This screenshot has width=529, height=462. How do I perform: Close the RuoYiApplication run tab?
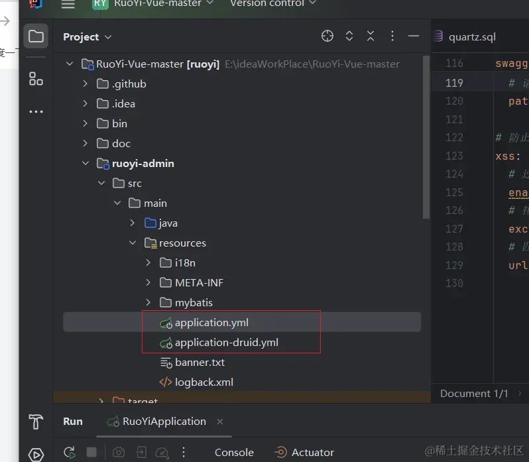point(220,422)
